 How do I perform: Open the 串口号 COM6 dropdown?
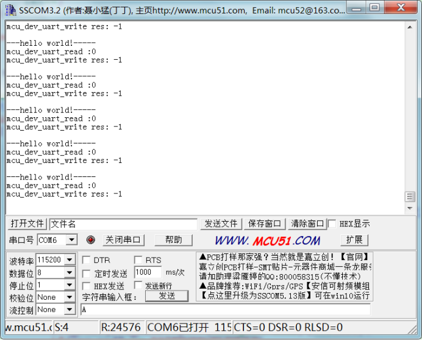[x=71, y=240]
